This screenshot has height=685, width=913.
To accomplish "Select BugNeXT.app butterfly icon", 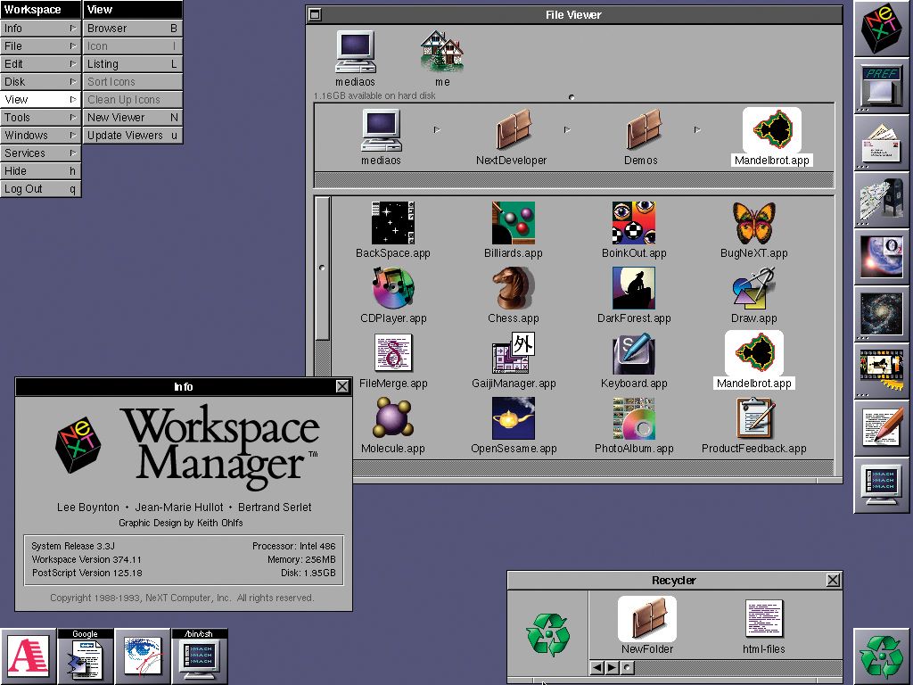I will pyautogui.click(x=754, y=223).
